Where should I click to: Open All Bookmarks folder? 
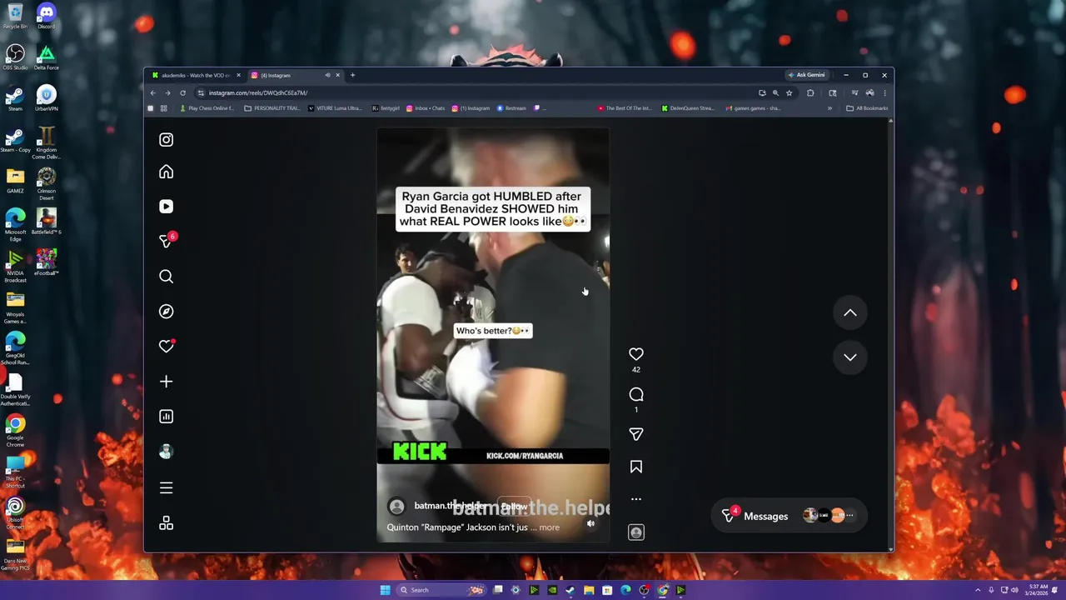tap(867, 108)
